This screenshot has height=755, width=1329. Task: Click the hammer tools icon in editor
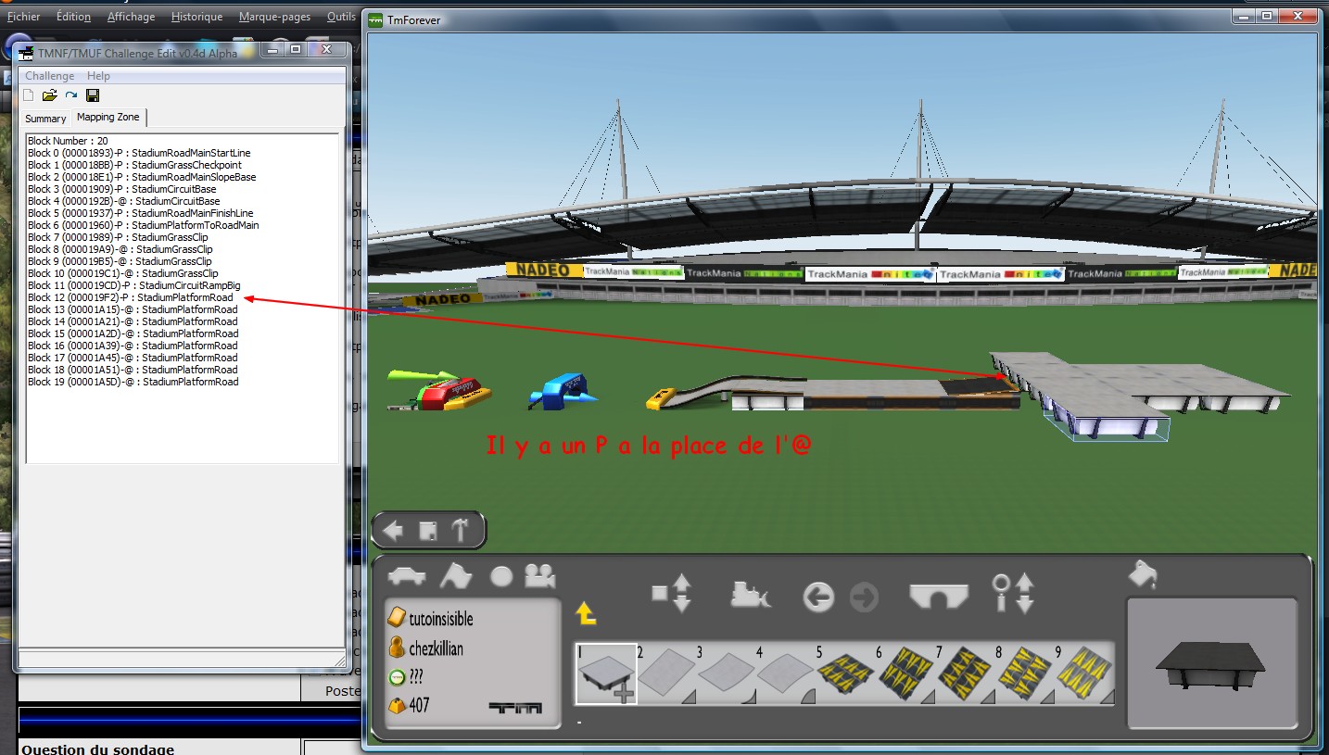click(x=460, y=531)
